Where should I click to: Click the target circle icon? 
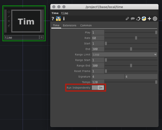pyautogui.click(x=155, y=19)
